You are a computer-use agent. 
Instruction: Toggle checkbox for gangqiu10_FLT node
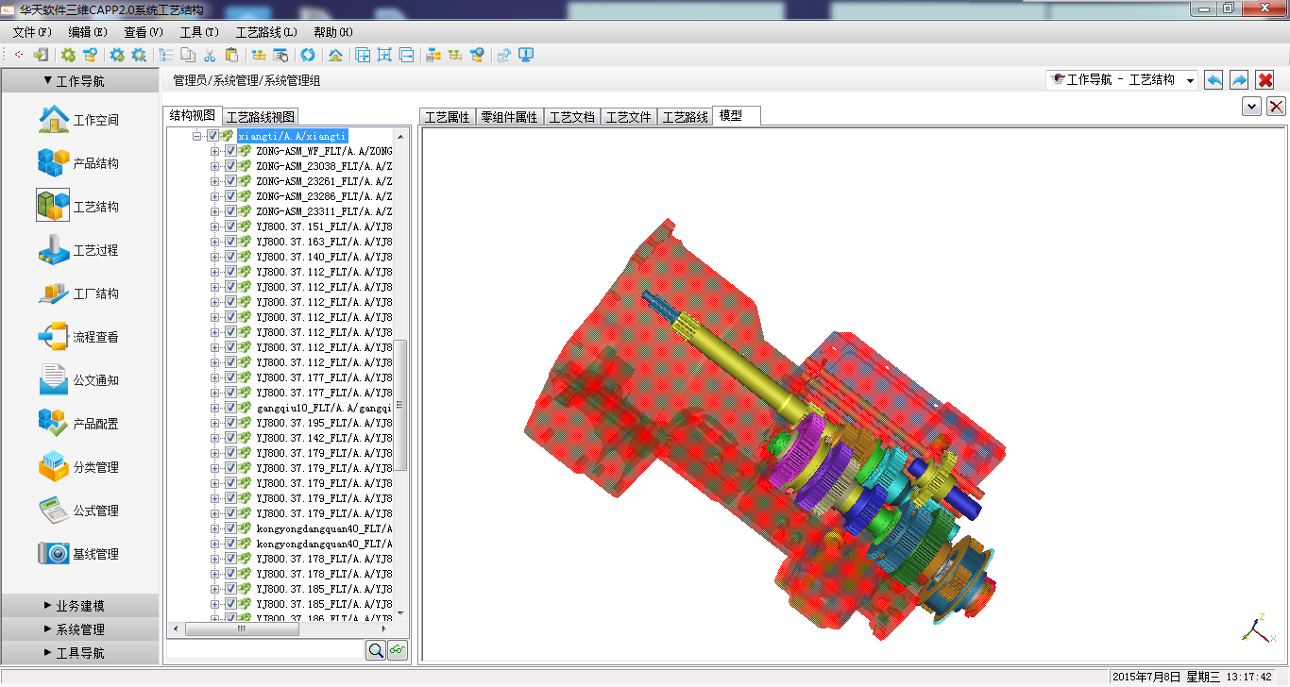[x=230, y=408]
